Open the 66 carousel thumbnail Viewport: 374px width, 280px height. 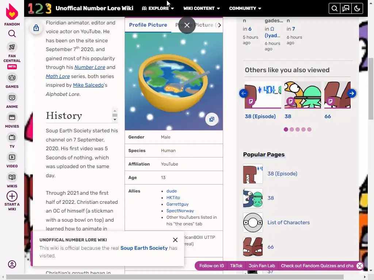[337, 95]
